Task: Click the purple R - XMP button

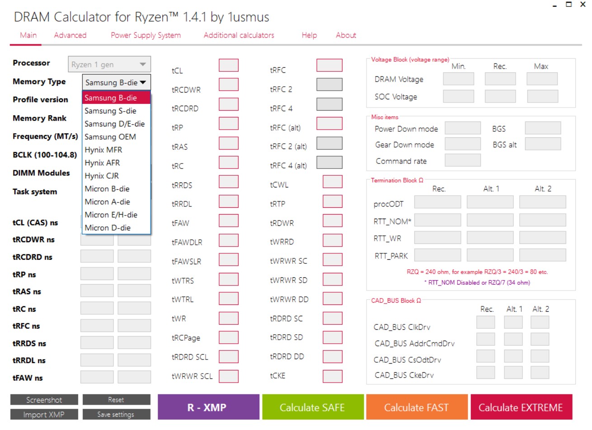Action: [208, 407]
